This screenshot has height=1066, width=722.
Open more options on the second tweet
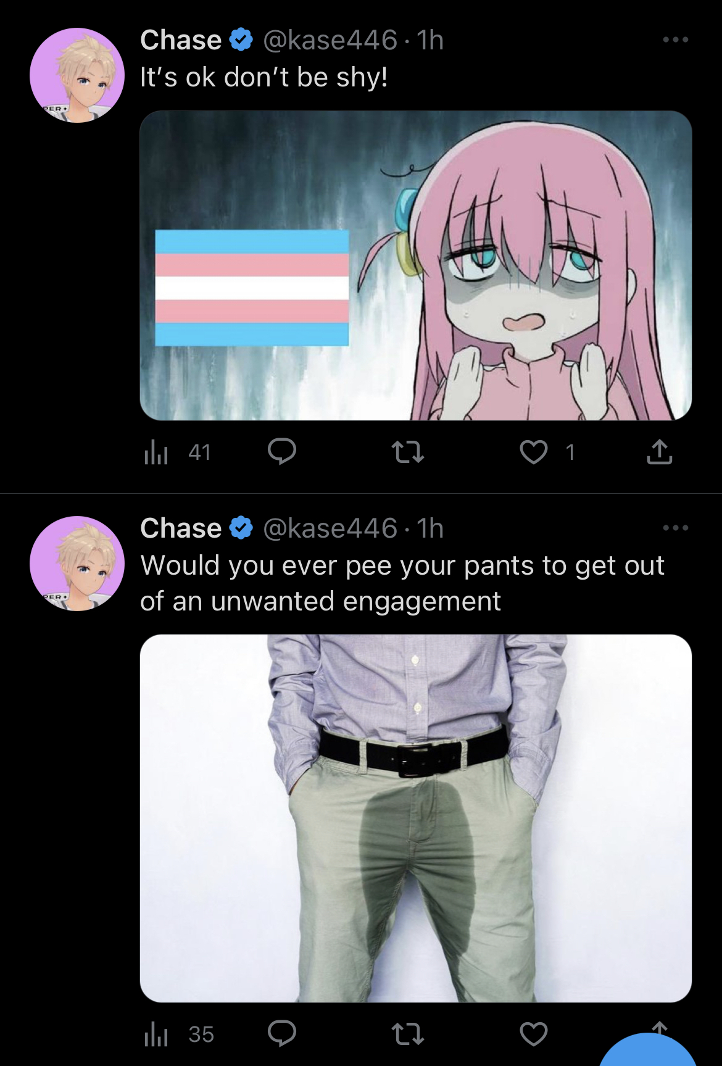coord(676,528)
